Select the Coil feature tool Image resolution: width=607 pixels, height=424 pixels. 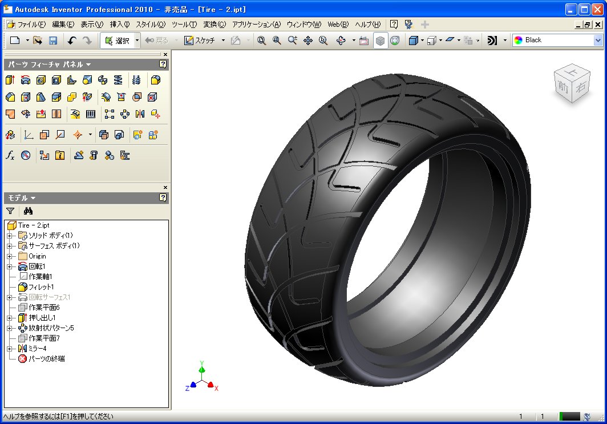point(118,80)
